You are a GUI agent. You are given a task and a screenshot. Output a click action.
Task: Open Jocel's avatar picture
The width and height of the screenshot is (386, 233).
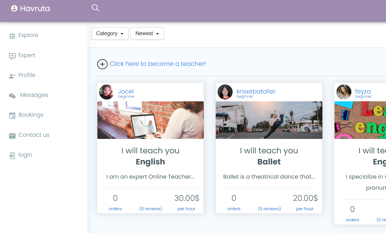[106, 92]
